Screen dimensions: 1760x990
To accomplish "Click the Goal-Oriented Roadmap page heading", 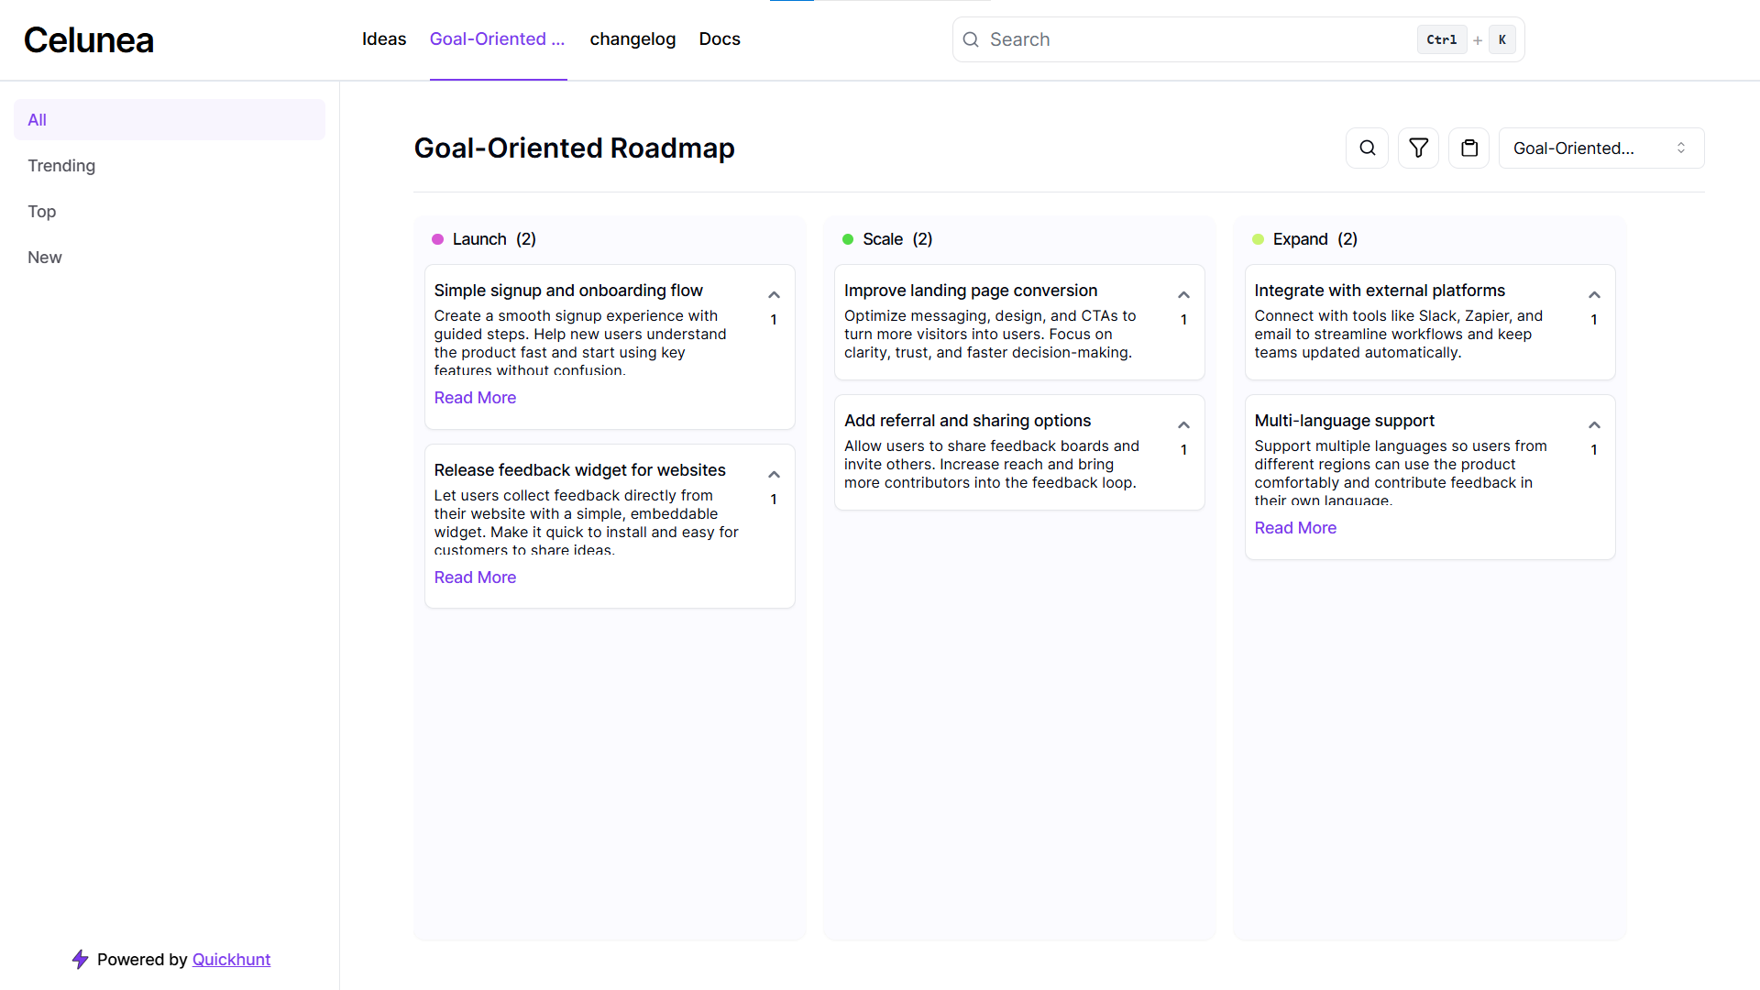I will click(x=574, y=148).
